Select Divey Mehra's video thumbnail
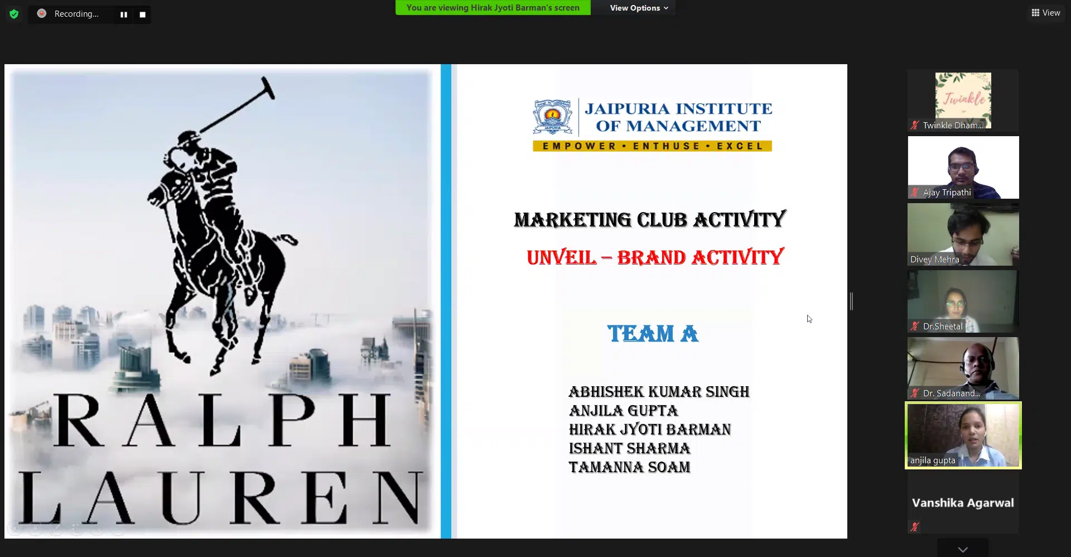 pyautogui.click(x=963, y=234)
